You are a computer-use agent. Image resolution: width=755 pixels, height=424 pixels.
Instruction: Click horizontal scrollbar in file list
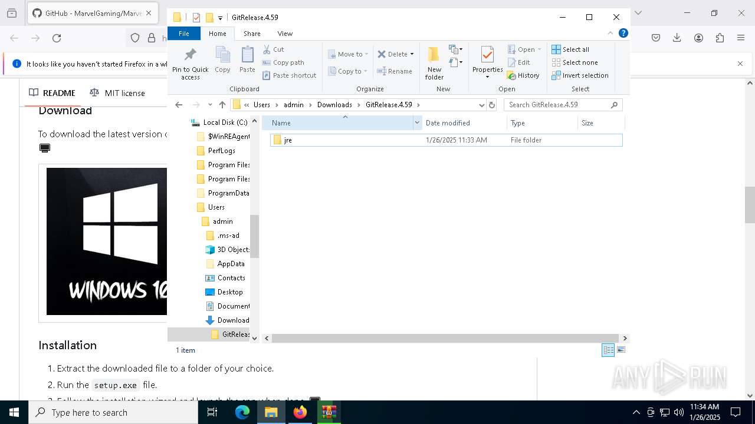tap(444, 338)
